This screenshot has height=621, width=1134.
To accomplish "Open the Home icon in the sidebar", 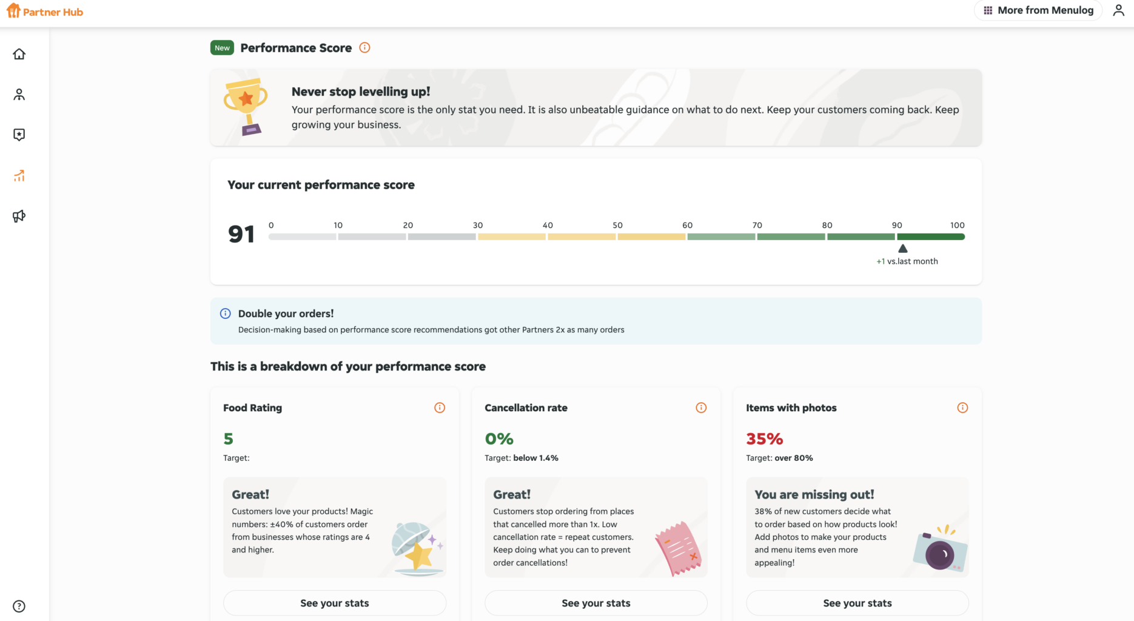I will 19,54.
